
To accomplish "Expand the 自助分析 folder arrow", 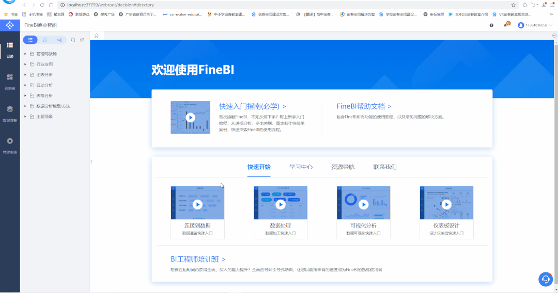I will (25, 85).
